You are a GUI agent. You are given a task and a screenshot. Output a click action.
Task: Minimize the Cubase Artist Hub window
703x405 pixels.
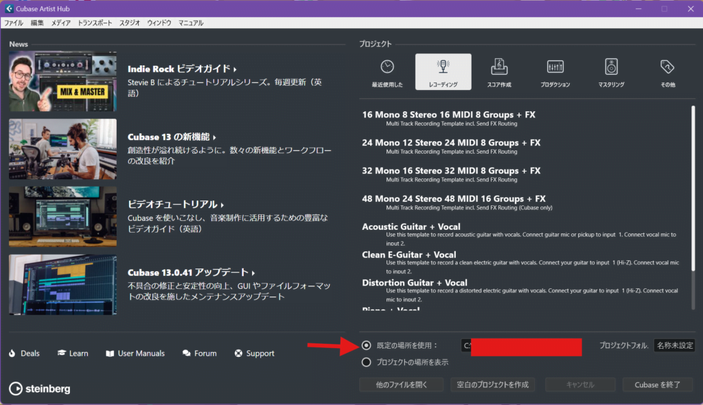[638, 8]
